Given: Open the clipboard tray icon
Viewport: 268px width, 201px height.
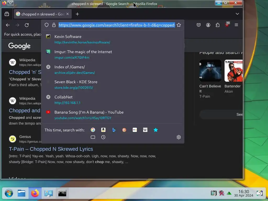Looking at the screenshot, I should (x=214, y=193).
